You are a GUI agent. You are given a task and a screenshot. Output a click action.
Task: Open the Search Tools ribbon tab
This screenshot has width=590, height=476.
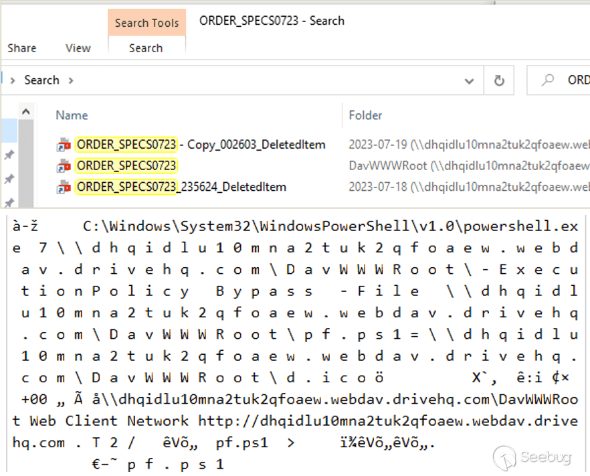tap(146, 23)
